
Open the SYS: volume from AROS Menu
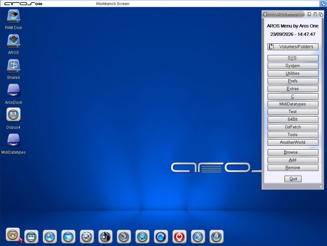[293, 58]
